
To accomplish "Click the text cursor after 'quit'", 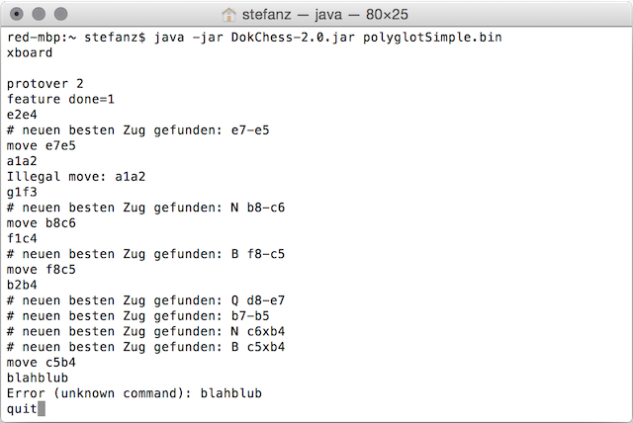I will point(42,408).
